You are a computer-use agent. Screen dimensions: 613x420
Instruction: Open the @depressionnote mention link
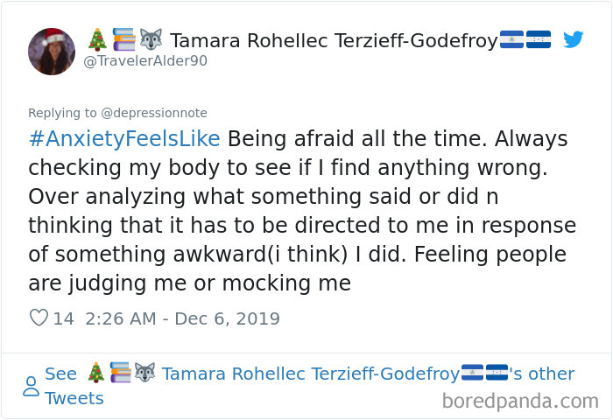point(154,113)
